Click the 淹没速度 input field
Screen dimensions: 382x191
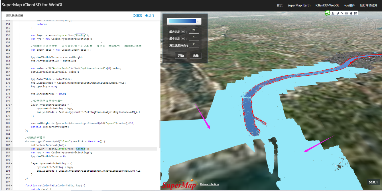click(x=194, y=44)
